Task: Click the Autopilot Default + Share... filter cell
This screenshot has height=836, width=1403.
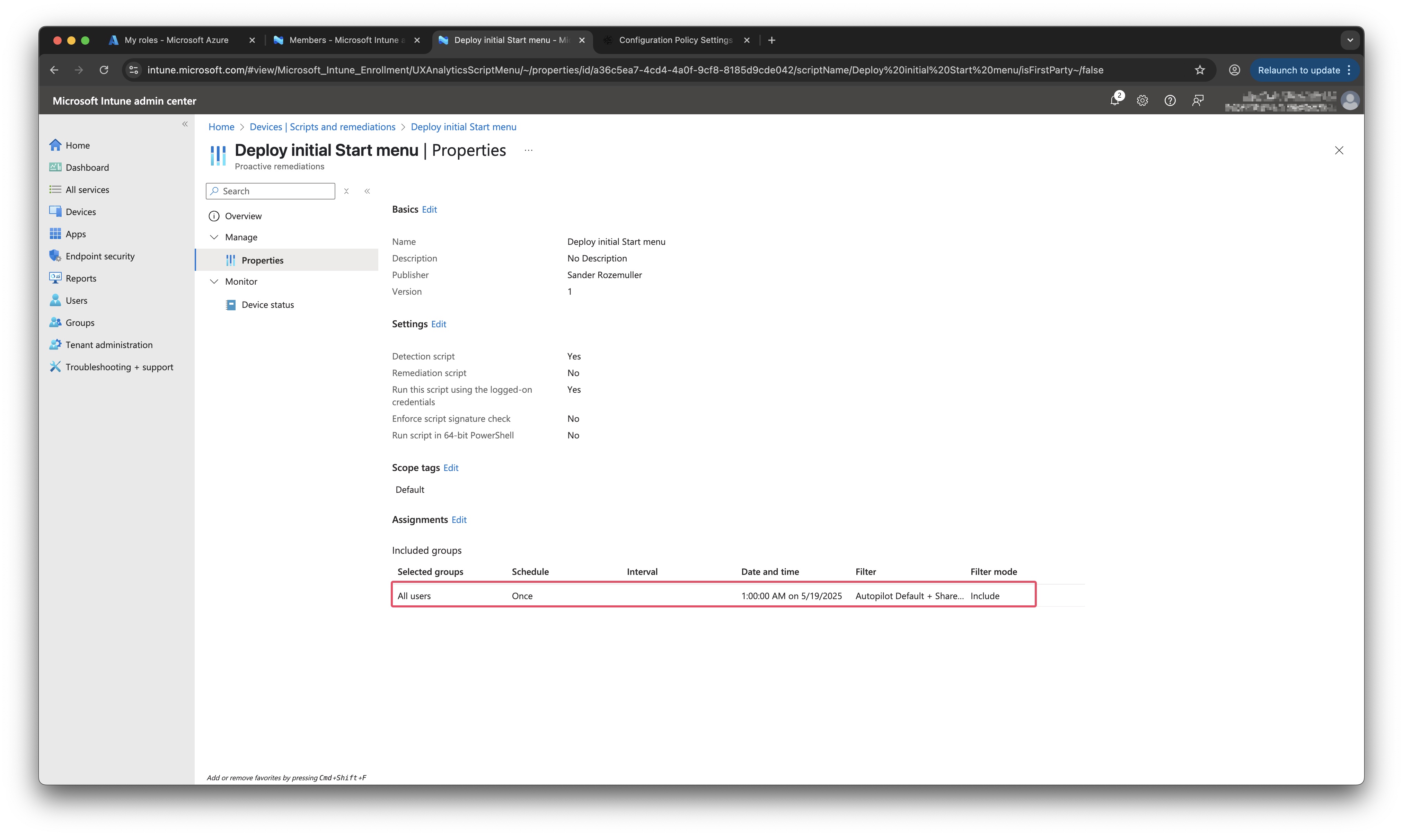Action: 909,596
